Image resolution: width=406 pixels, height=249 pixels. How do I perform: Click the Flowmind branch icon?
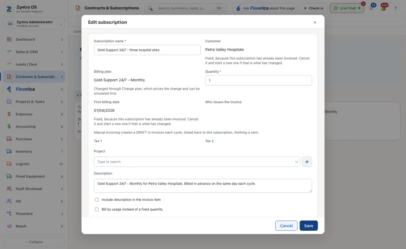[x=9, y=214]
